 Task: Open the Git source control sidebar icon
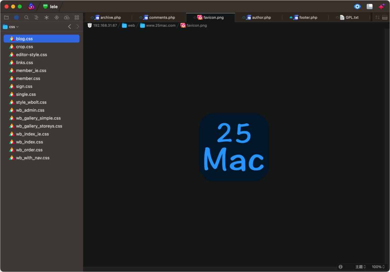click(57, 17)
